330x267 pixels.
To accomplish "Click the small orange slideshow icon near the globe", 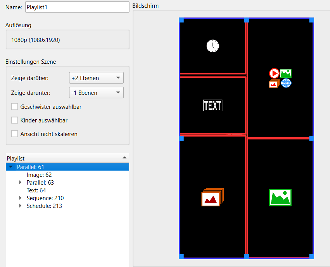I will point(274,83).
